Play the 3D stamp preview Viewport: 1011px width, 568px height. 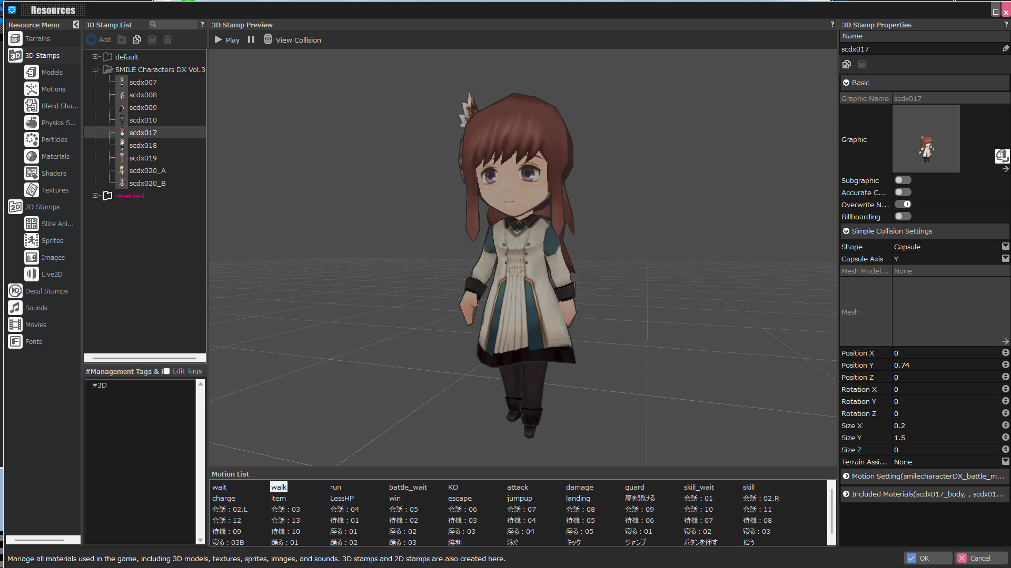(x=227, y=39)
